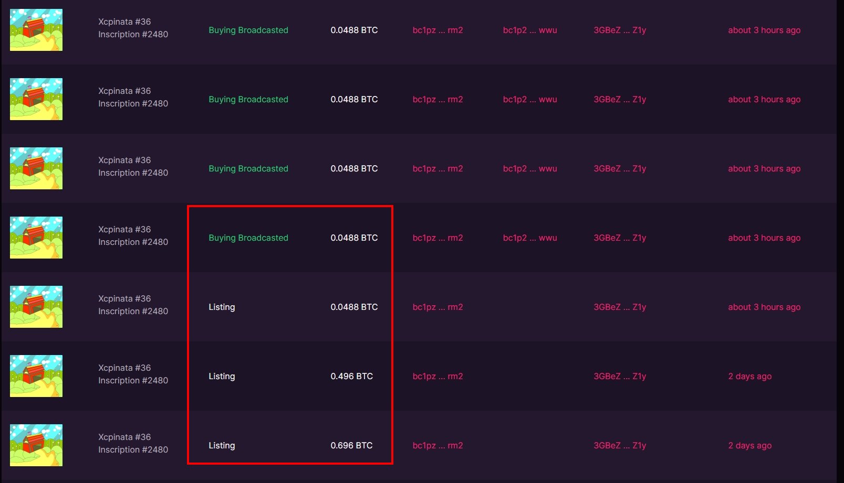Open 3GBeZ ... Z1y link in the first row

pos(620,30)
